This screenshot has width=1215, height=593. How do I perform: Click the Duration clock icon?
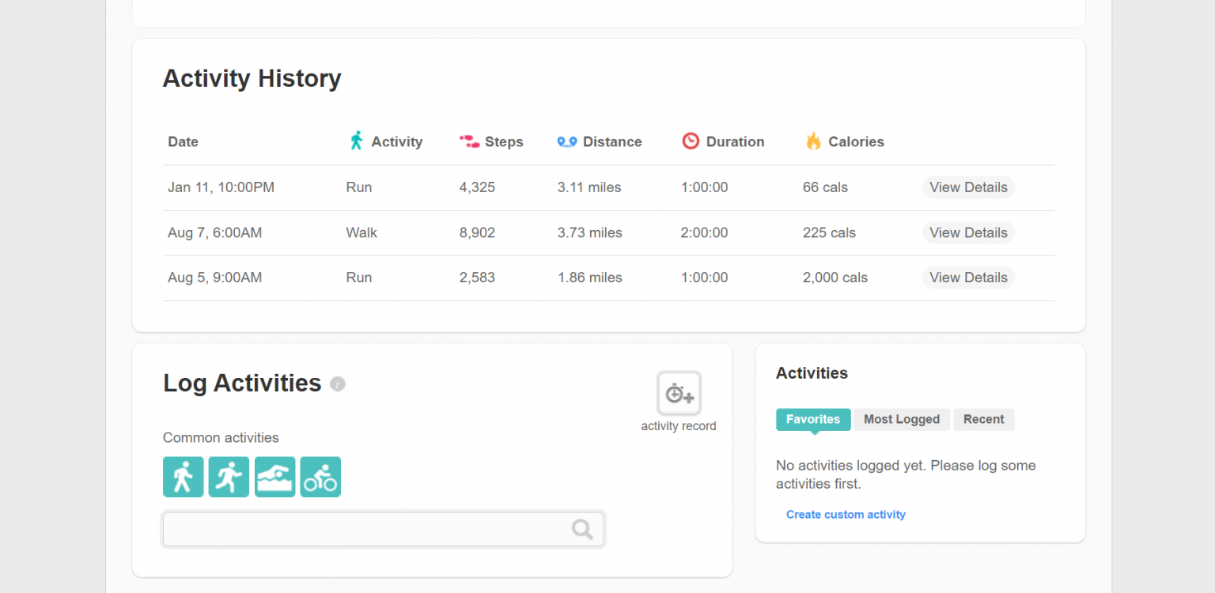689,141
